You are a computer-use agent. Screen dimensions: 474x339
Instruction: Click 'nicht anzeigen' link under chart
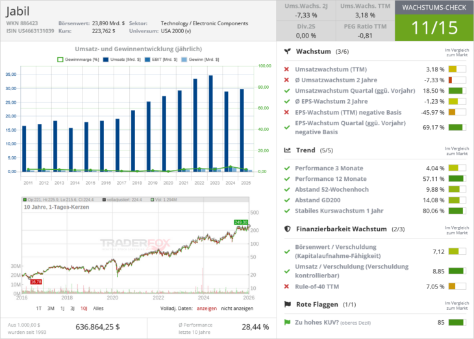click(238, 308)
